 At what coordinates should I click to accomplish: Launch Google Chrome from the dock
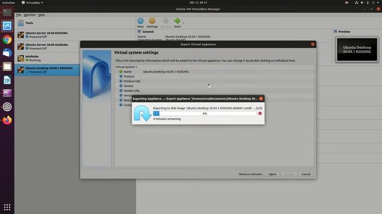[x=7, y=39]
